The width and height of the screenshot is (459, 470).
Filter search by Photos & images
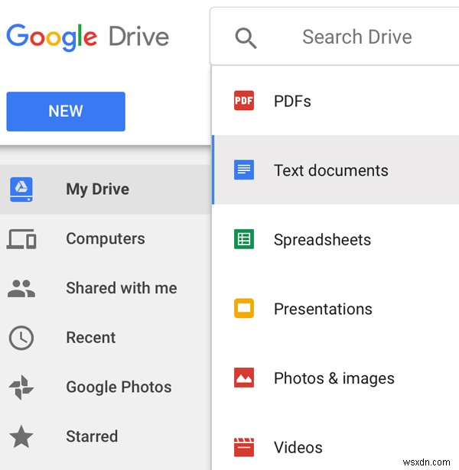point(335,378)
